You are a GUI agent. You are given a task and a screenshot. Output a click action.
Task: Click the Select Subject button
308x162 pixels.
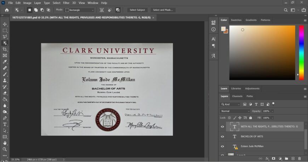click(x=137, y=10)
